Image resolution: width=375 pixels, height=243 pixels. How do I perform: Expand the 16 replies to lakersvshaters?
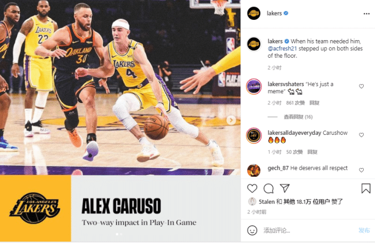tap(298, 117)
